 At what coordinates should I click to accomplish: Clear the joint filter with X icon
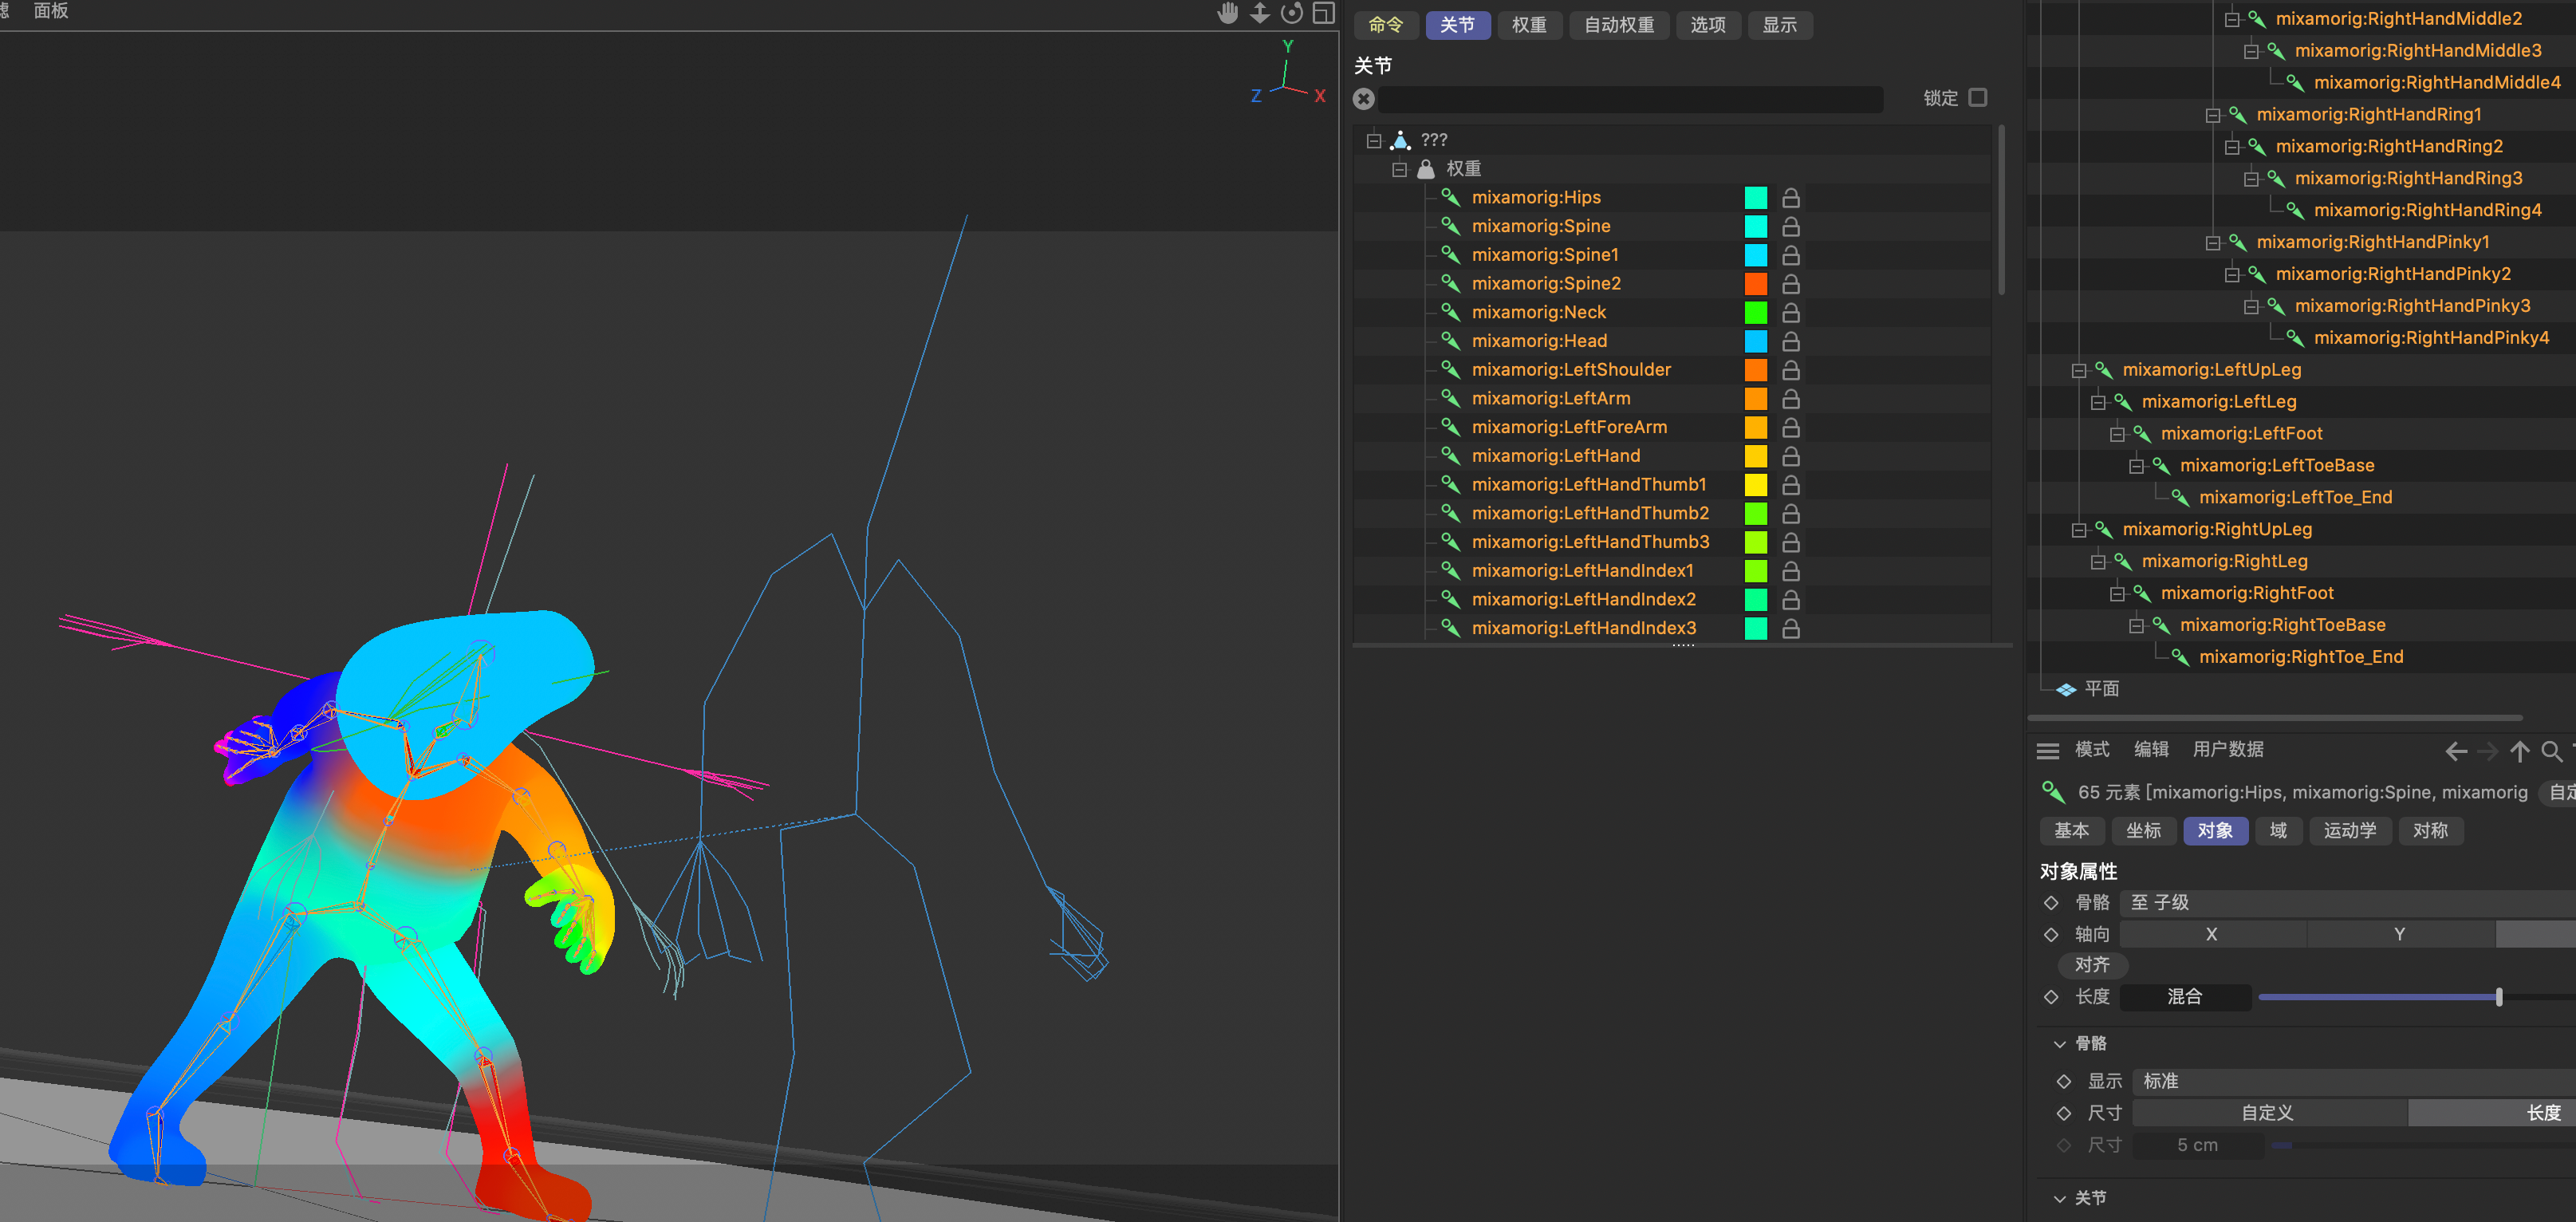pyautogui.click(x=1363, y=99)
